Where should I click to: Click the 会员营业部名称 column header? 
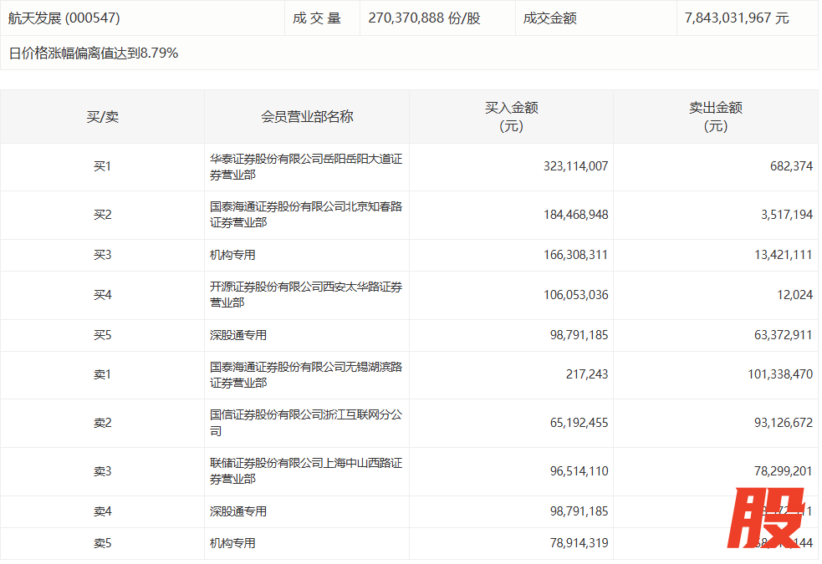click(307, 117)
